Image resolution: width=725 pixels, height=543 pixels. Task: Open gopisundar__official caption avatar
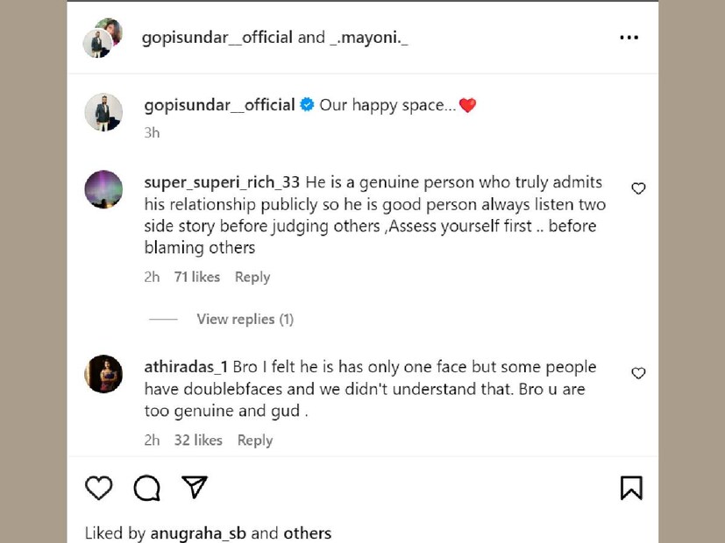tap(103, 112)
